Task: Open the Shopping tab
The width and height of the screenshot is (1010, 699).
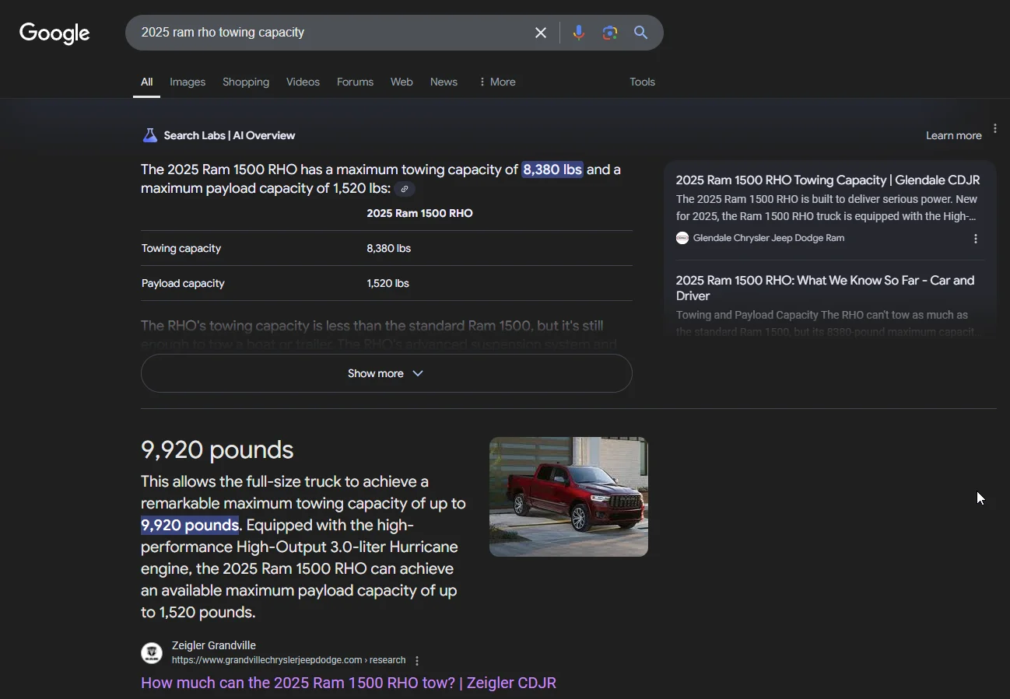Action: [x=246, y=82]
